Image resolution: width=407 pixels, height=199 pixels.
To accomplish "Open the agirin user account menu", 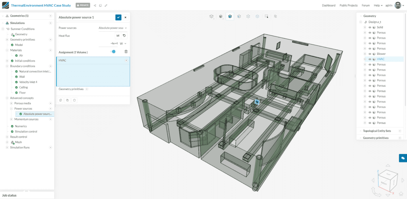I will [394, 5].
